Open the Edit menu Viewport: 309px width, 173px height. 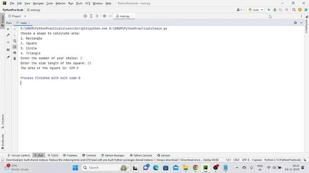coord(19,3)
